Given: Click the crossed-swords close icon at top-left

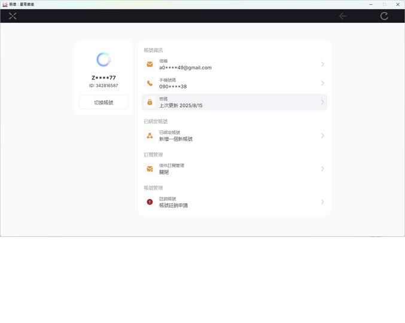Looking at the screenshot, I should pos(13,16).
